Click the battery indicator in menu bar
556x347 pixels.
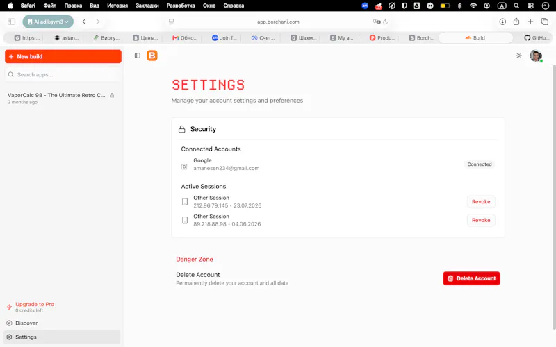click(445, 6)
